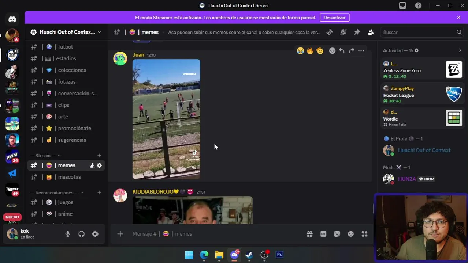This screenshot has width=468, height=263.
Task: Open the arte channel
Action: pos(66,117)
